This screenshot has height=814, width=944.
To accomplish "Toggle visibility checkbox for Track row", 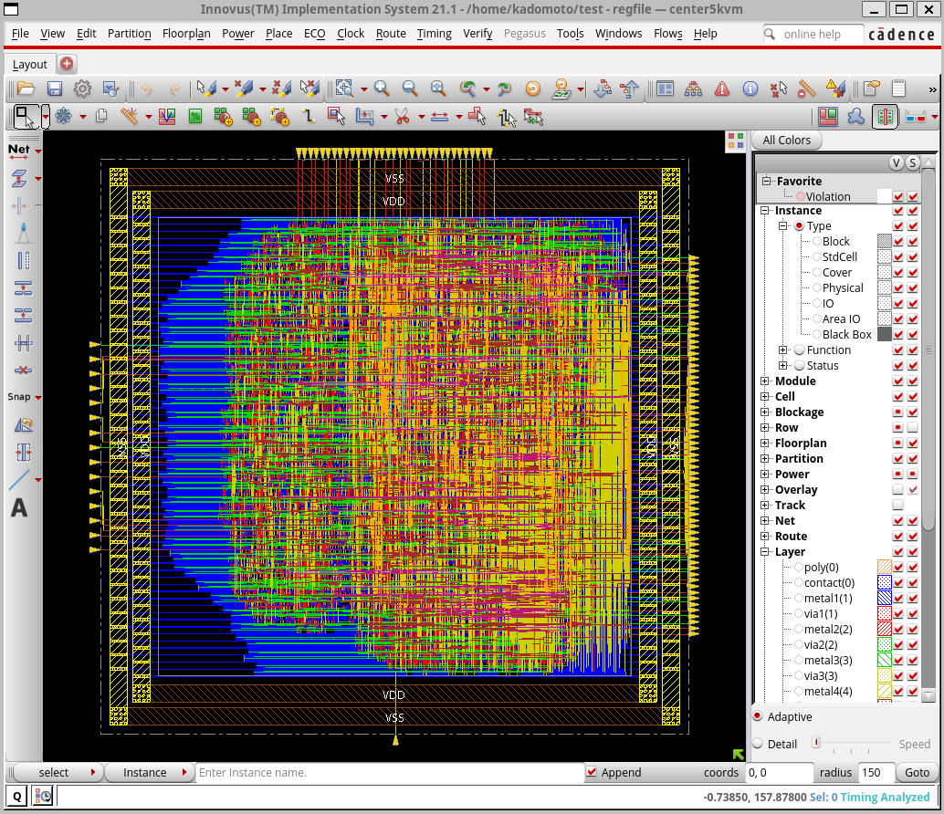I will tap(898, 505).
